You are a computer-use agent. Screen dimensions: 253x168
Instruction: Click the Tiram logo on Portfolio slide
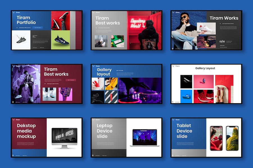(14, 13)
